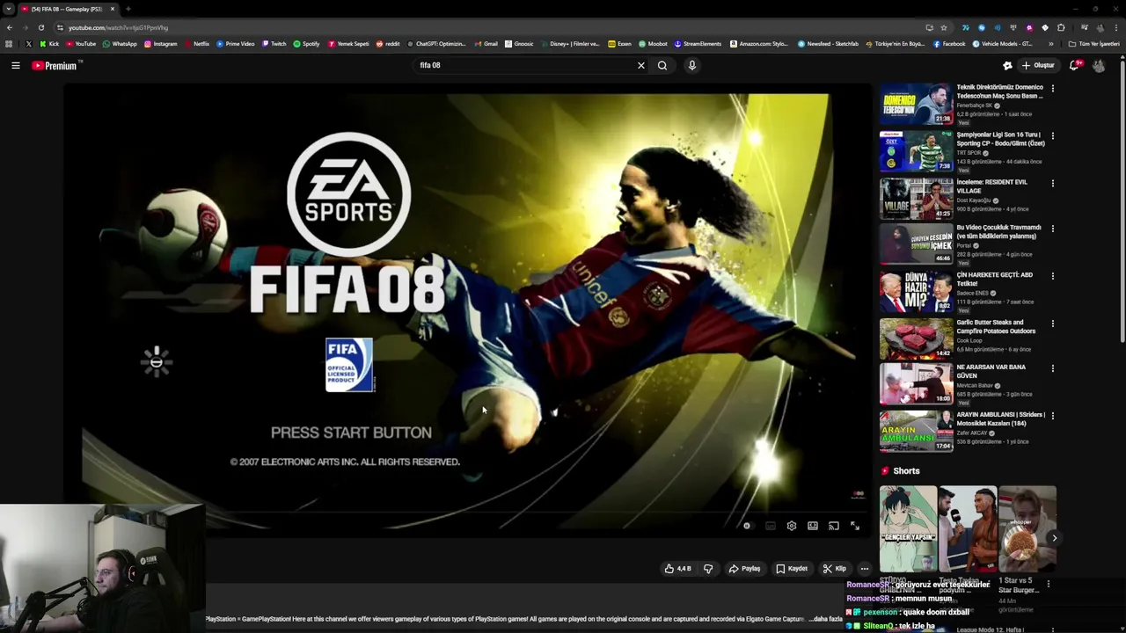The image size is (1126, 633).
Task: Like the video with 4,4 B likes
Action: (x=677, y=569)
